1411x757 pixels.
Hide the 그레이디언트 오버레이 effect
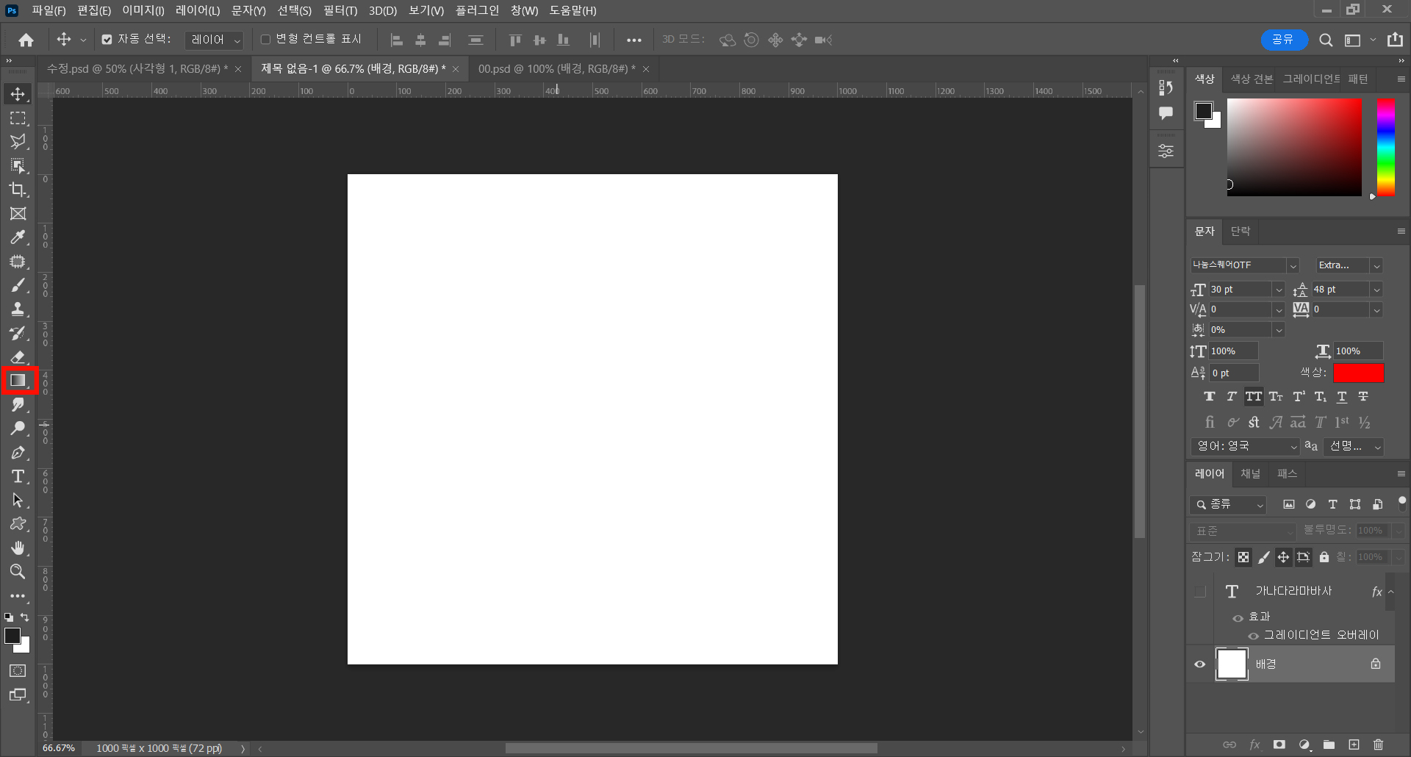[1254, 636]
